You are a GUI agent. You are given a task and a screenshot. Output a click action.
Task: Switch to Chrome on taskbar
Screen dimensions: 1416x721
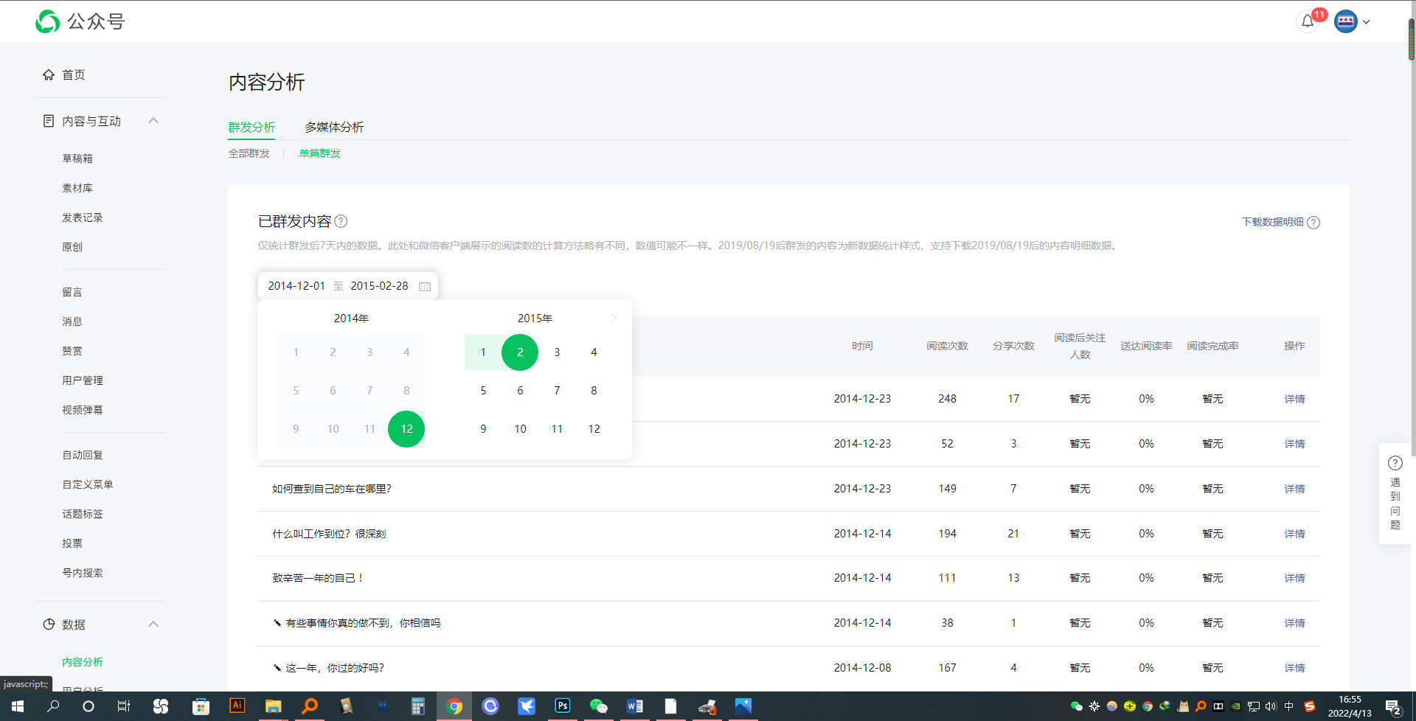click(454, 706)
